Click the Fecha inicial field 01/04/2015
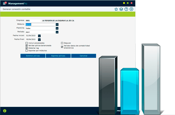Screen dimensions: 175x115 click(32, 36)
